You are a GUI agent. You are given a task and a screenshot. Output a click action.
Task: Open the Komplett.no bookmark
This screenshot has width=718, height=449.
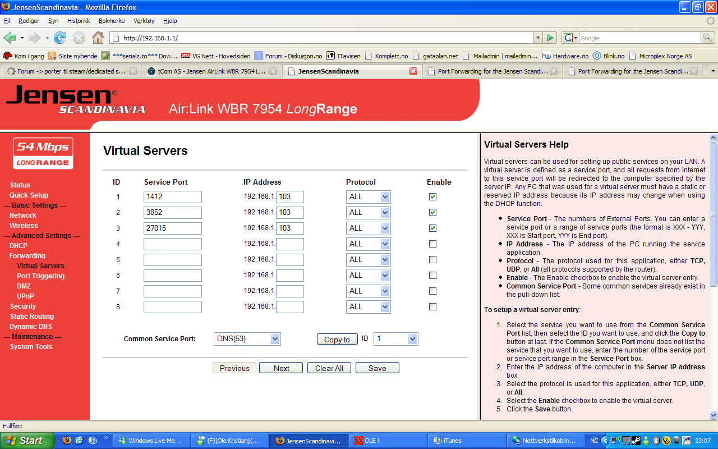(386, 56)
